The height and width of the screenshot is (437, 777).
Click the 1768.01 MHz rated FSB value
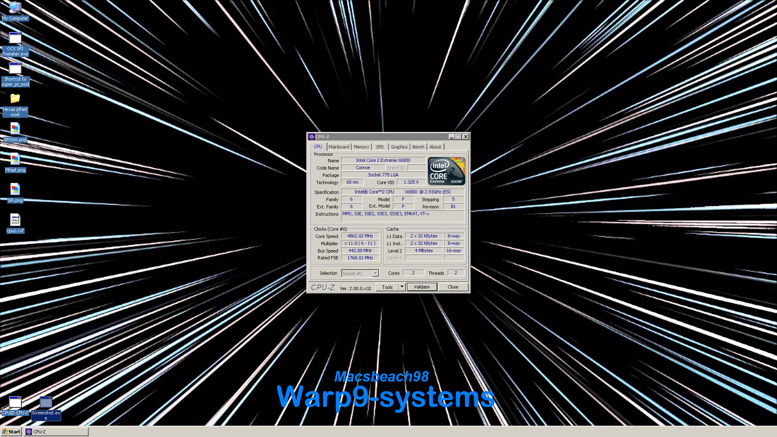(x=360, y=258)
